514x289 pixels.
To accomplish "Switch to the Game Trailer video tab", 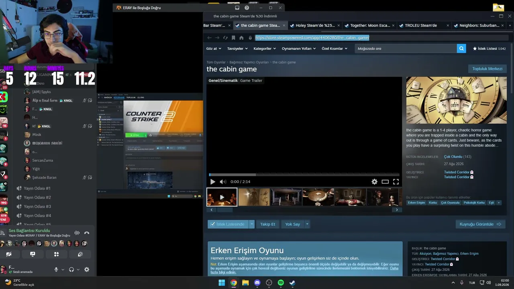I will 251,81.
